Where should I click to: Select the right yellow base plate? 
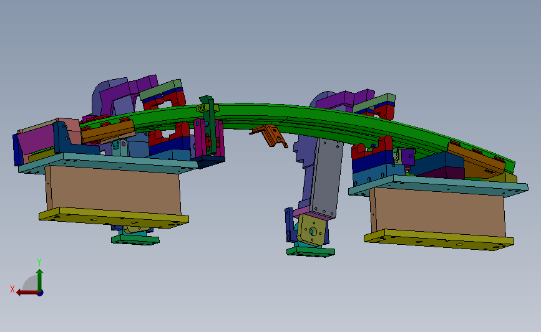coord(439,240)
